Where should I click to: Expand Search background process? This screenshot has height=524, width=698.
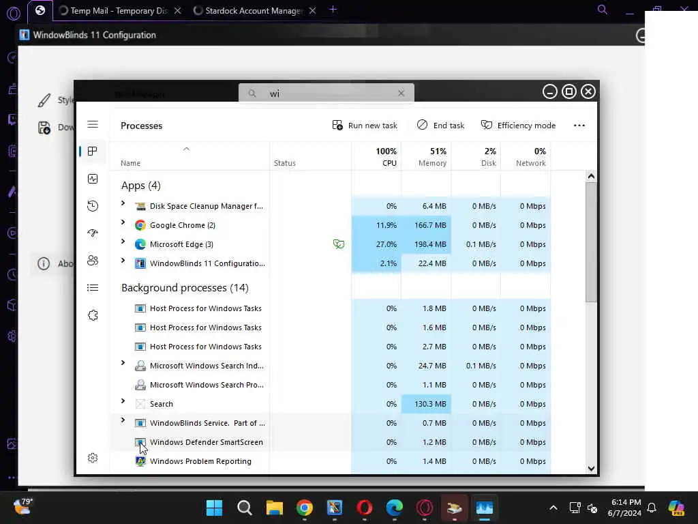click(x=123, y=401)
